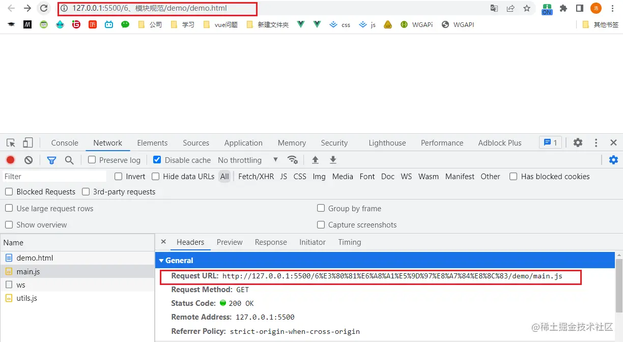Export HAR file with download arrow
This screenshot has width=623, height=342.
[x=333, y=160]
